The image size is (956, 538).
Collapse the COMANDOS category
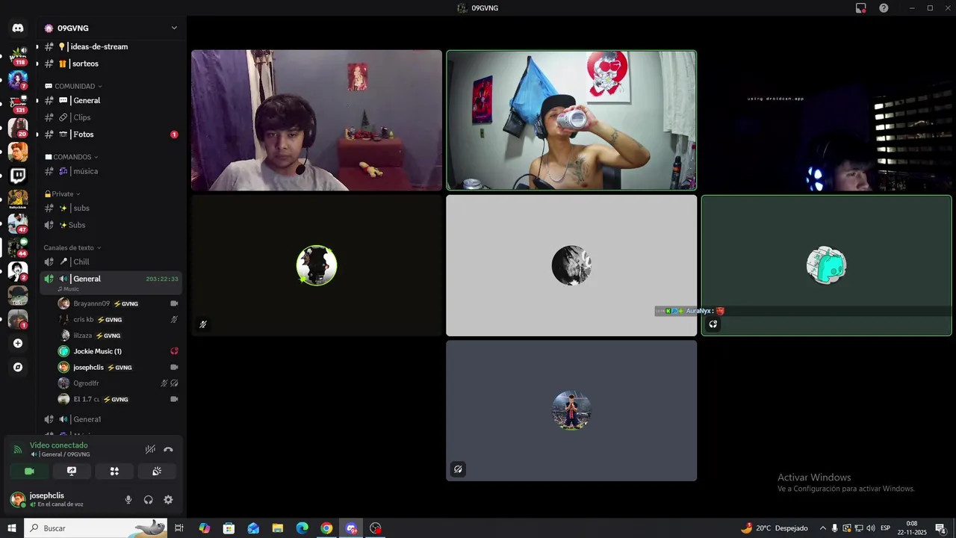[72, 157]
